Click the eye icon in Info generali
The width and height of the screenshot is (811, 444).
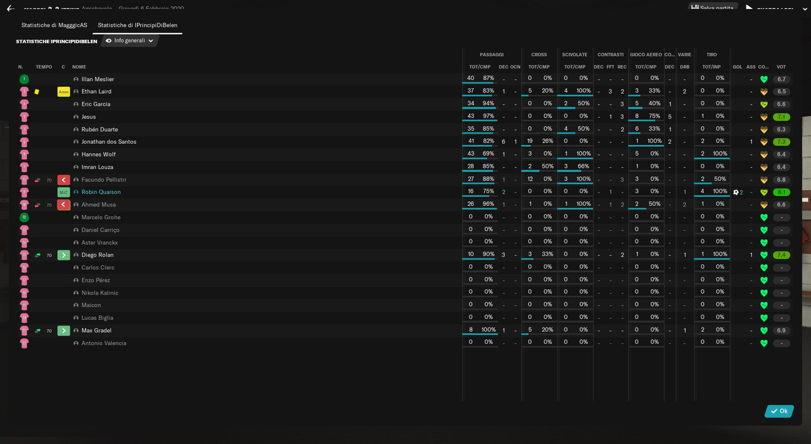108,41
